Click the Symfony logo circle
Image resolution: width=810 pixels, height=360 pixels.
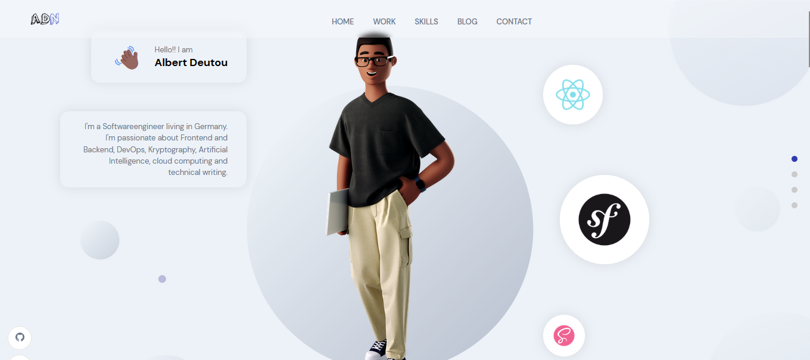605,220
